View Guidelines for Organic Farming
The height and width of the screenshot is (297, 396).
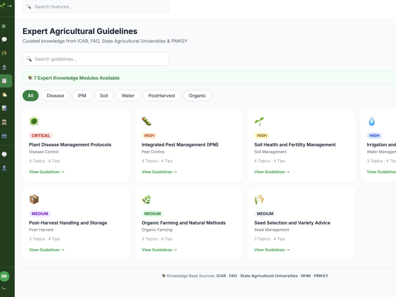pyautogui.click(x=159, y=250)
